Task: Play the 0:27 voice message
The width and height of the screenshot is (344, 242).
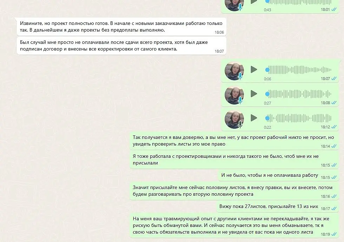Action: tap(254, 94)
